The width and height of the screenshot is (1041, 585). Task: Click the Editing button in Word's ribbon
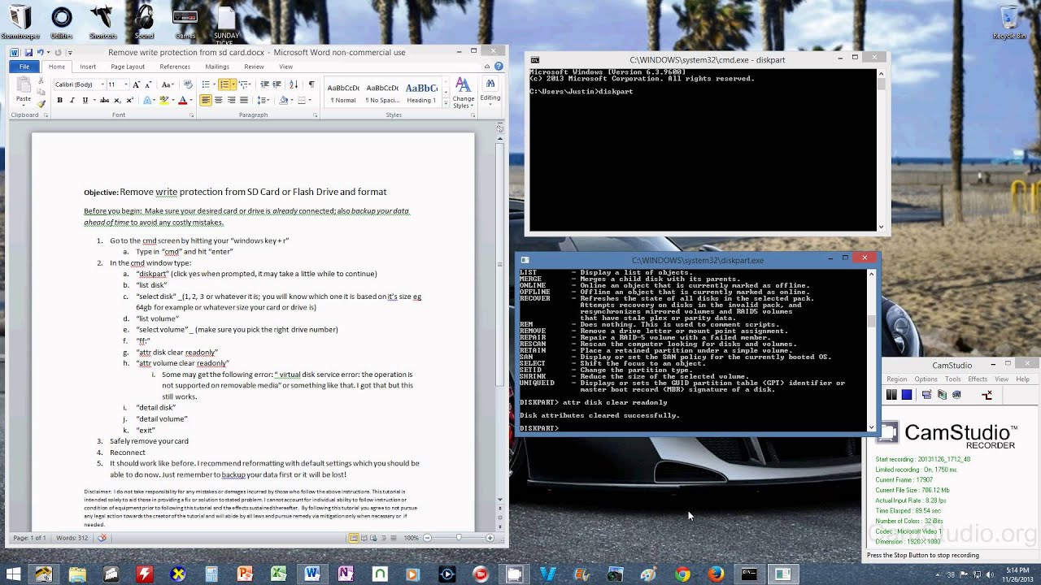(x=490, y=90)
